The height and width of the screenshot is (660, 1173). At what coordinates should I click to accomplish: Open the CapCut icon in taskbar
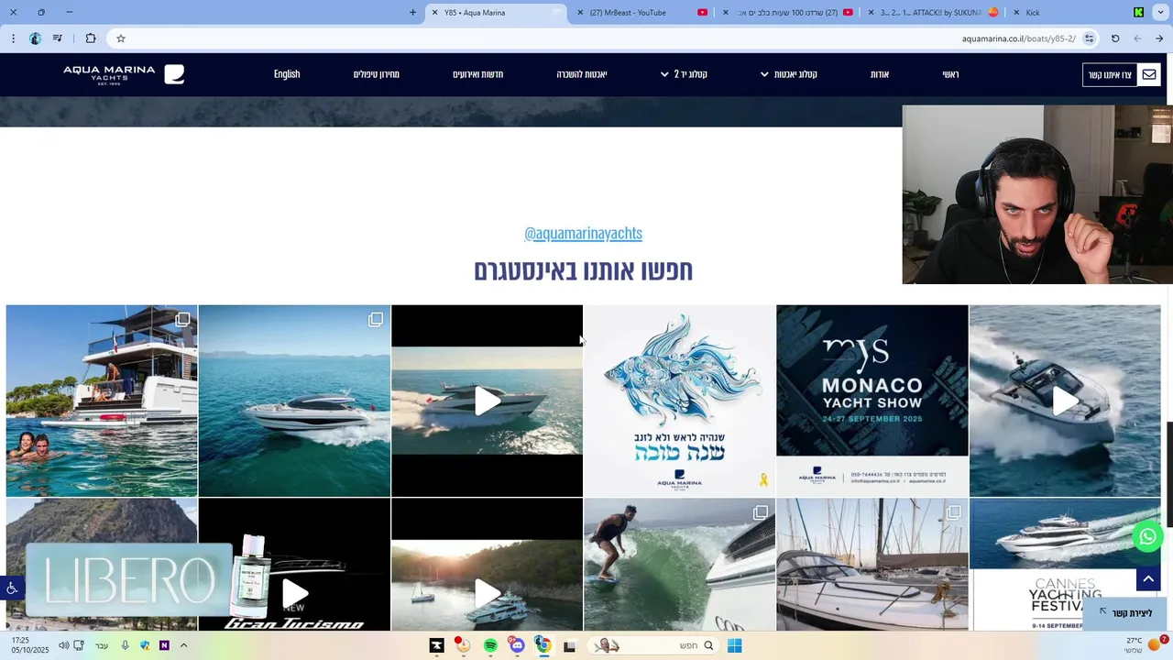click(437, 645)
